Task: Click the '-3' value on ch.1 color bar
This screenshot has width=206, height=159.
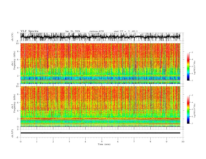Action: pyautogui.click(x=192, y=52)
